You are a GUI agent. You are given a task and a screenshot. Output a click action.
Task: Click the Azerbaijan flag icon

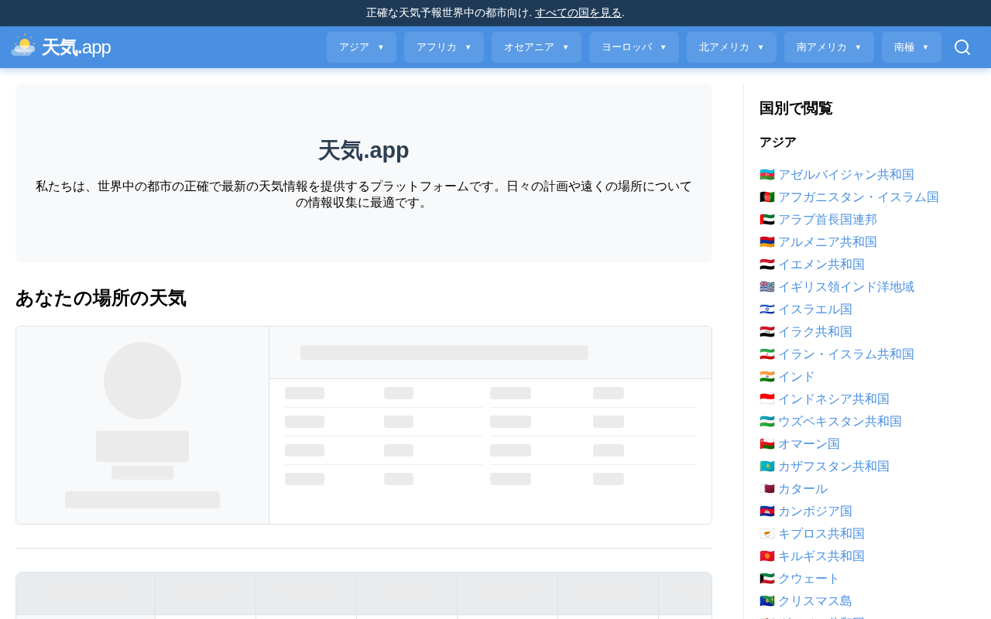tap(766, 175)
